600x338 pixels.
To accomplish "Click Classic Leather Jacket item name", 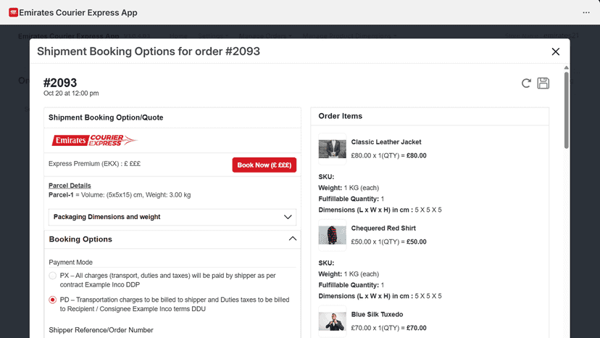I will click(386, 141).
